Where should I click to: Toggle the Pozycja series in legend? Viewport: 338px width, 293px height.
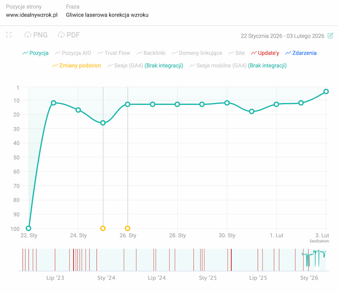coord(36,53)
